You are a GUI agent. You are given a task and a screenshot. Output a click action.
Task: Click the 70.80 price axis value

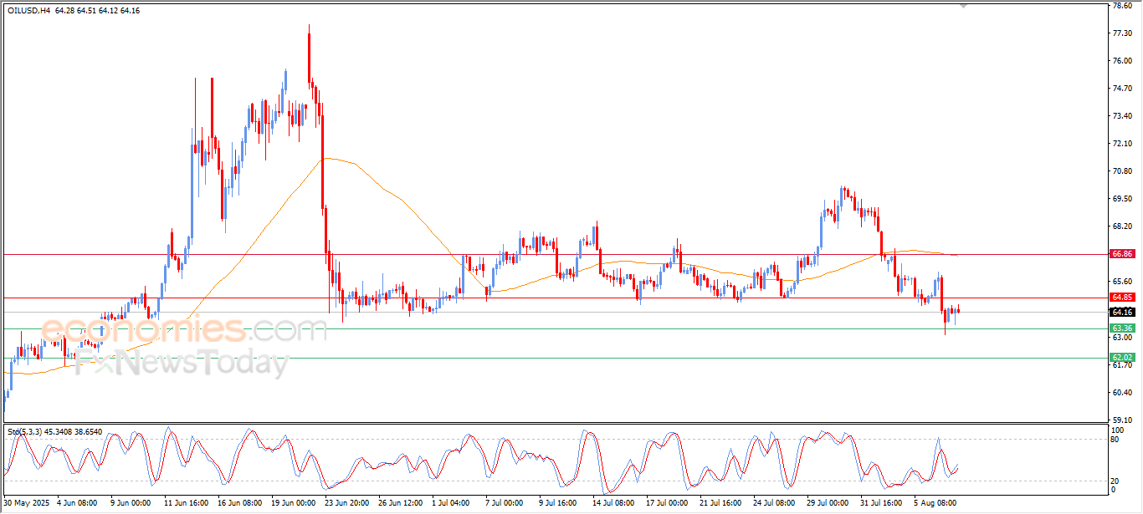click(1122, 170)
